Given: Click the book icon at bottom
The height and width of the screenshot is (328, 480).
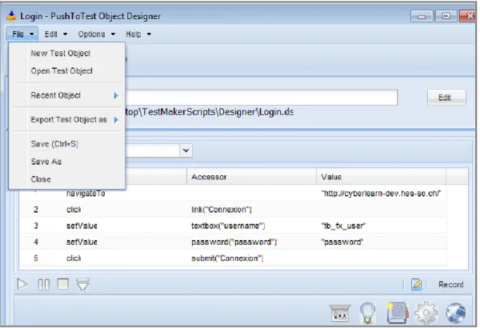Looking at the screenshot, I should [x=398, y=313].
